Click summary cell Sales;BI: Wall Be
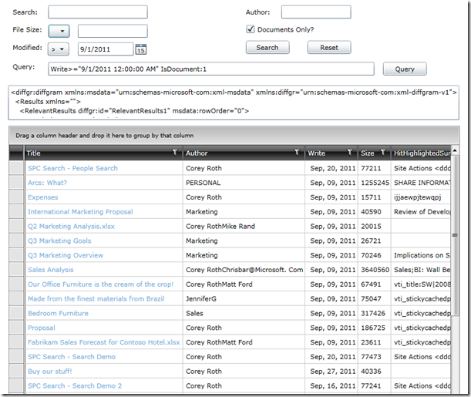The height and width of the screenshot is (397, 471). (422, 270)
